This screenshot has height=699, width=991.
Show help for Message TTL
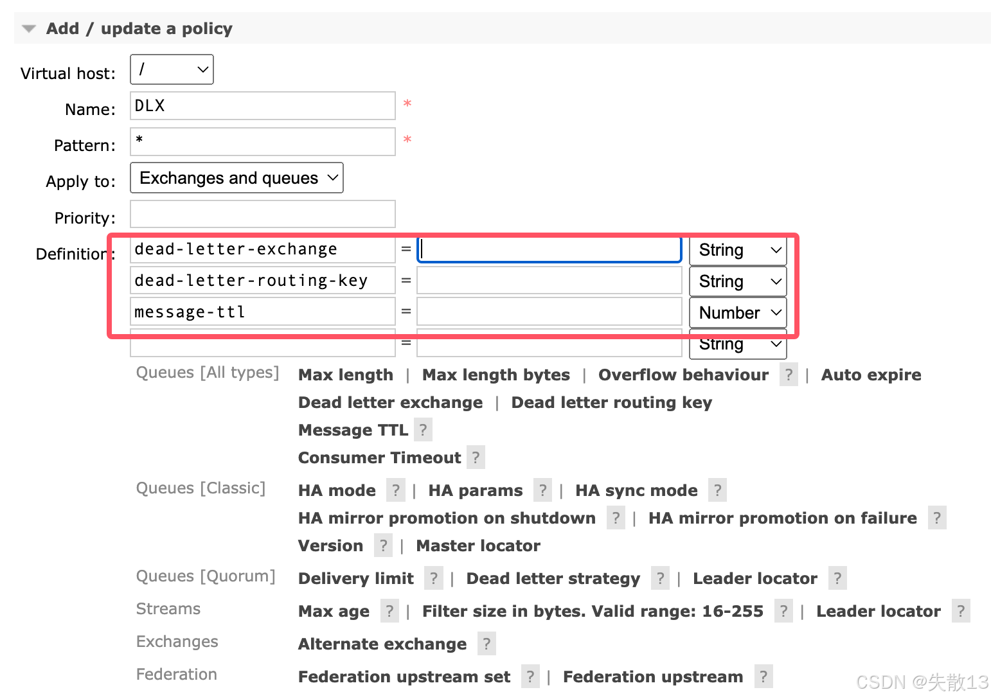coord(423,430)
